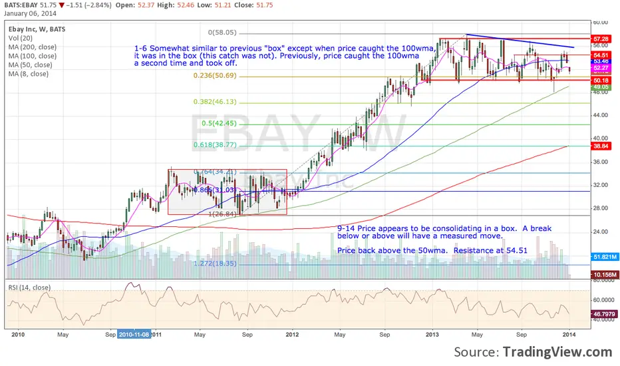
Task: Click the 10.156M volume tag
Action: 605,275
